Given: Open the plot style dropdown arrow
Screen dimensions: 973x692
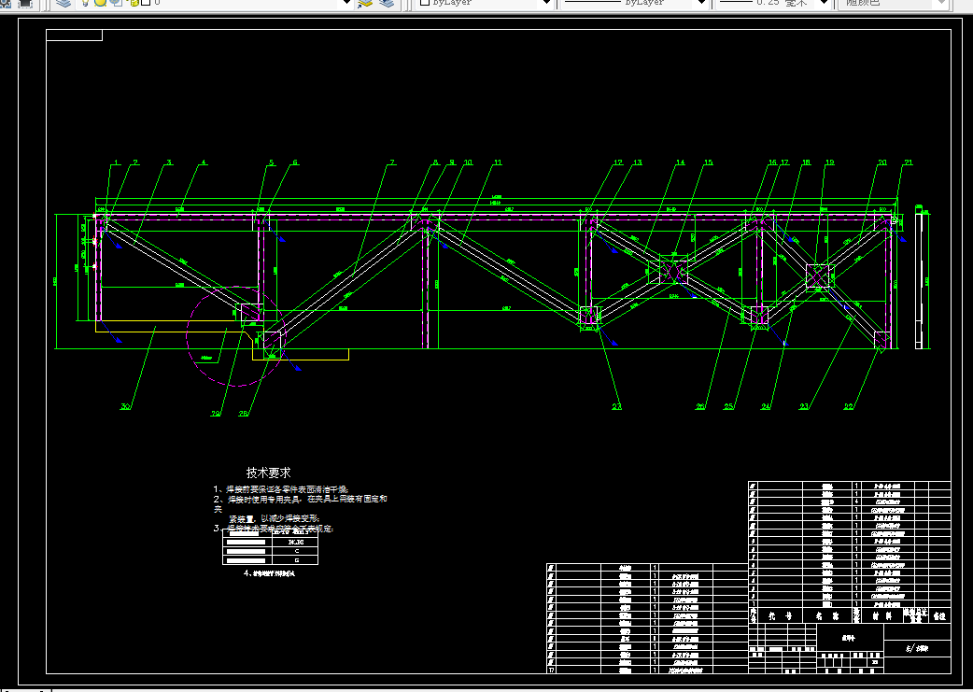Looking at the screenshot, I should 941,3.
